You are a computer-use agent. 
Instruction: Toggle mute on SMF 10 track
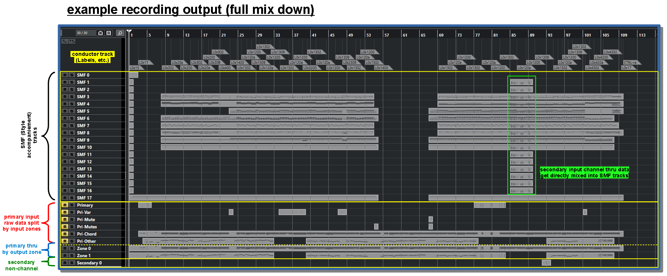click(x=65, y=147)
